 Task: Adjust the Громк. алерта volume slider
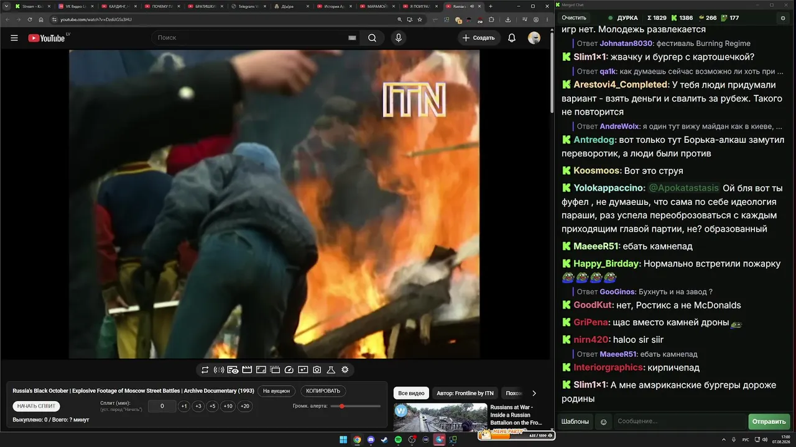(x=356, y=406)
